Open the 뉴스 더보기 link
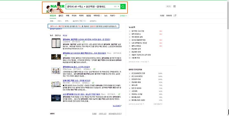This screenshot has width=229, height=116. 117,106
